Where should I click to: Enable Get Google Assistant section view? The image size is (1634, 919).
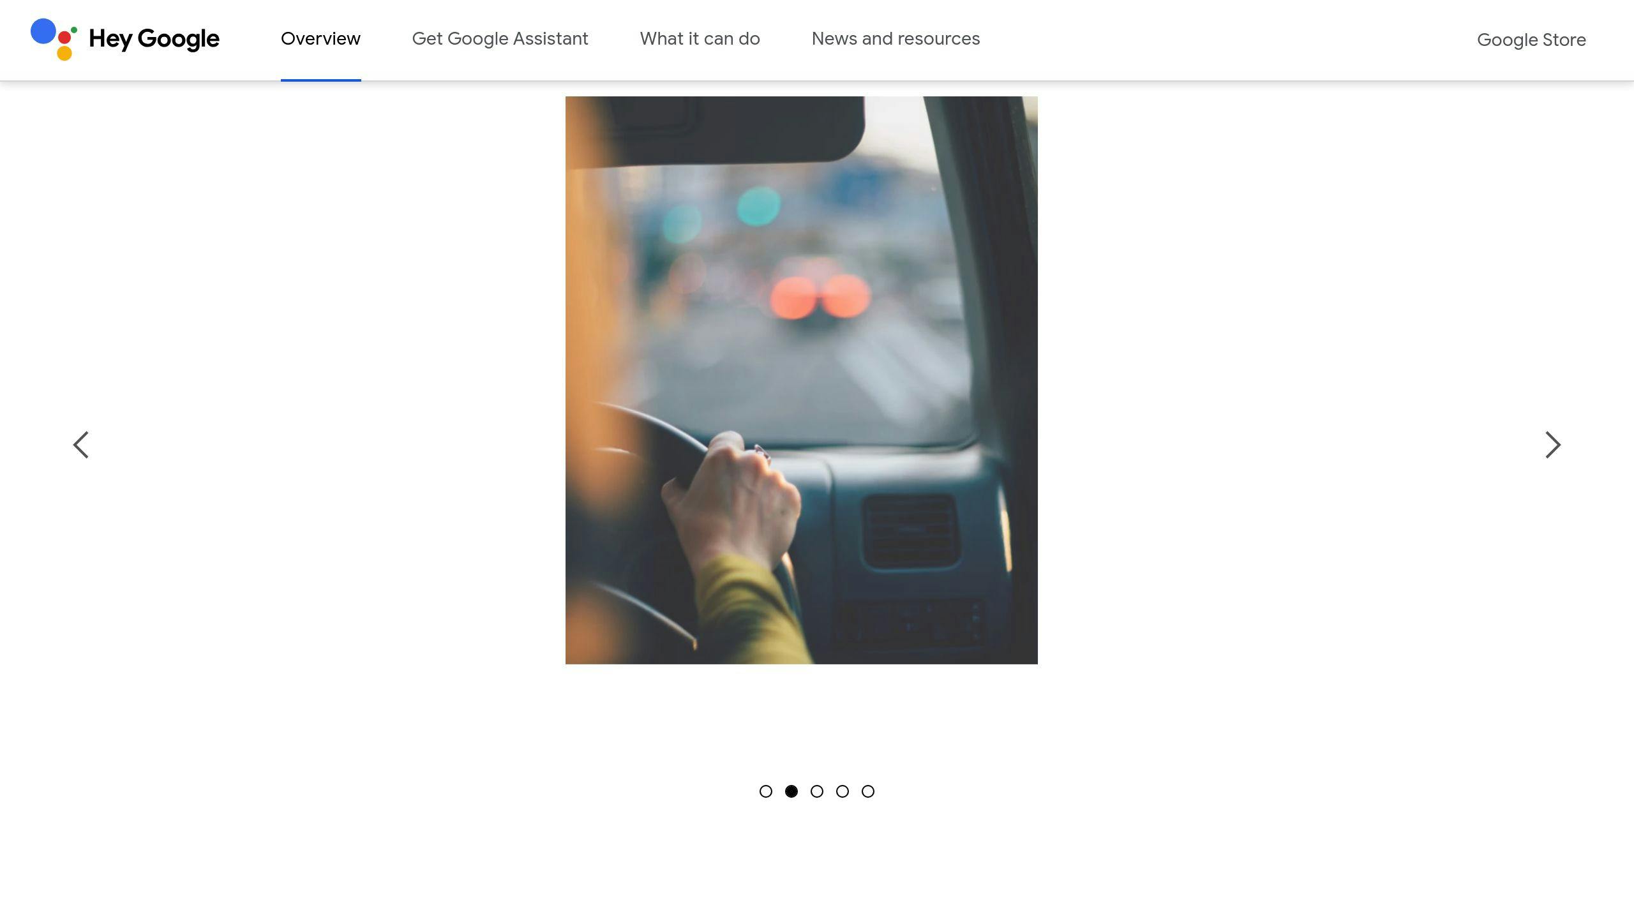click(499, 38)
